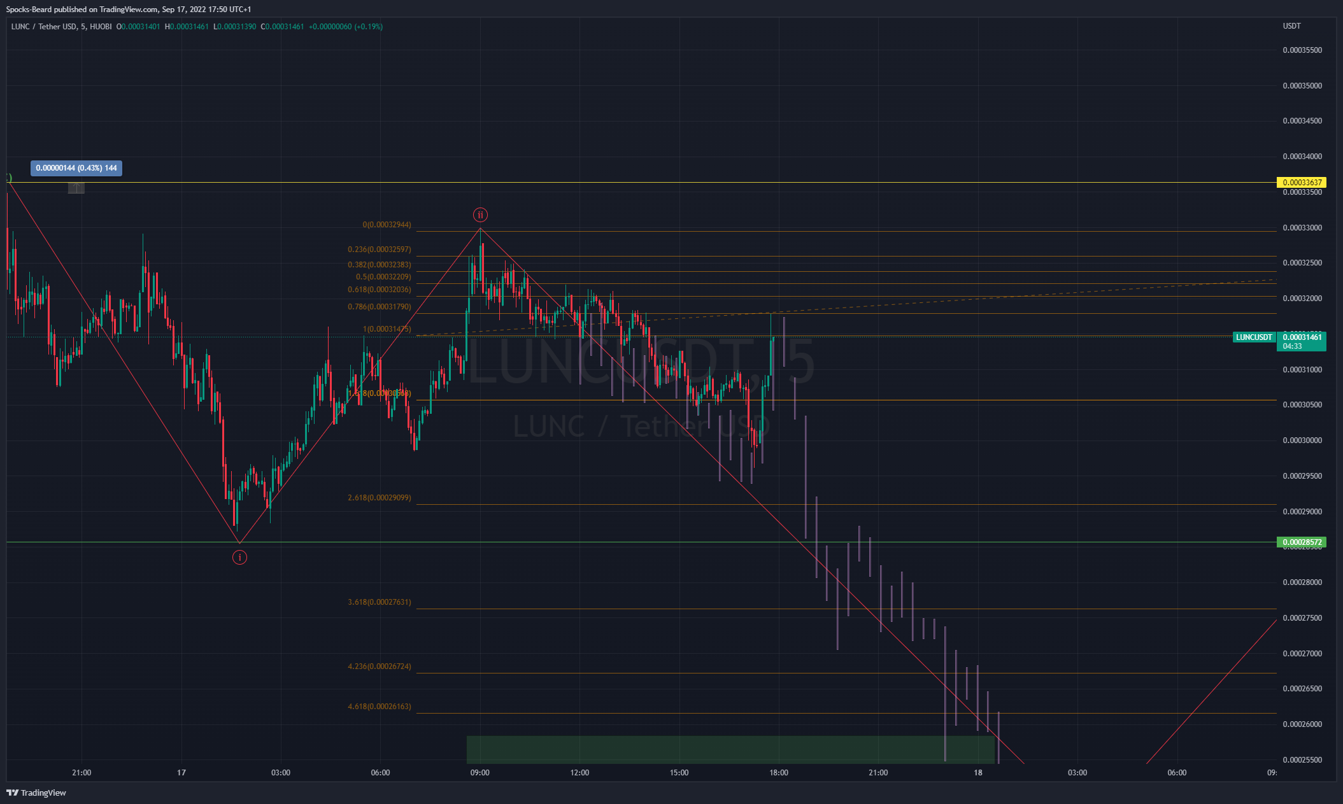Click the 'Spocks-Beard published on TradingView.com' header text
The height and width of the screenshot is (804, 1343).
[82, 10]
